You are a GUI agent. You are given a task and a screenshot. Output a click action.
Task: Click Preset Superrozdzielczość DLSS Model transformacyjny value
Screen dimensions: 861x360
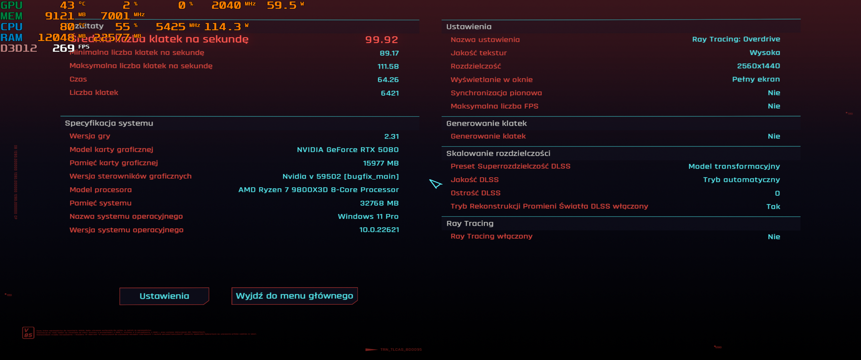pos(734,166)
